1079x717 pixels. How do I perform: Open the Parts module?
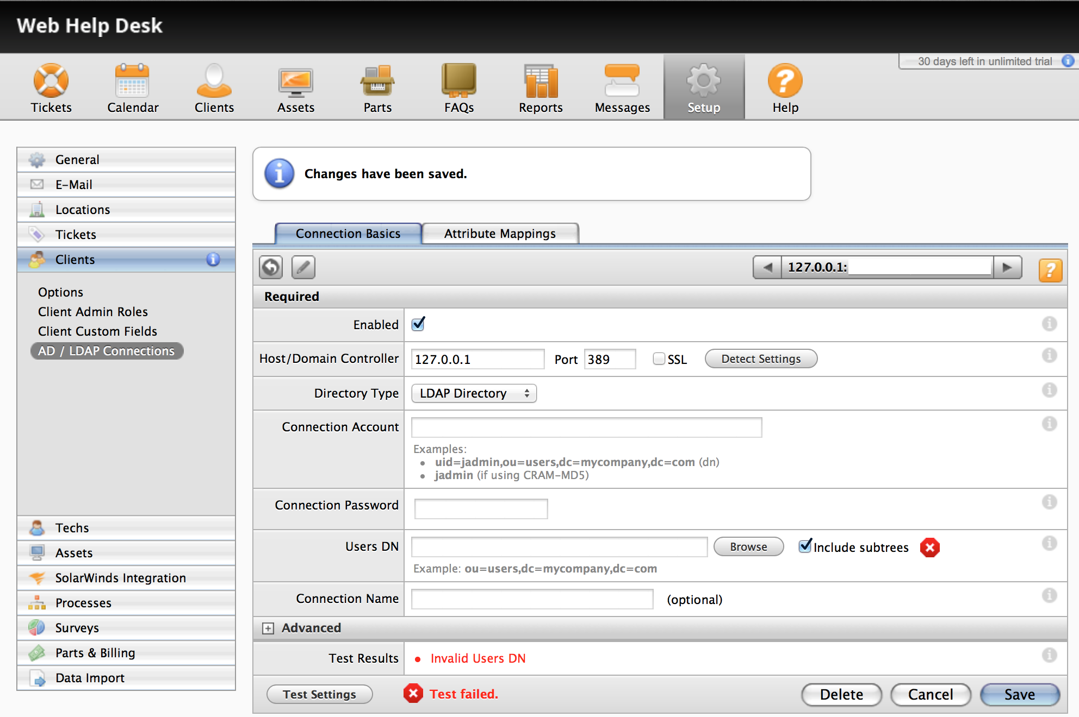(x=377, y=88)
